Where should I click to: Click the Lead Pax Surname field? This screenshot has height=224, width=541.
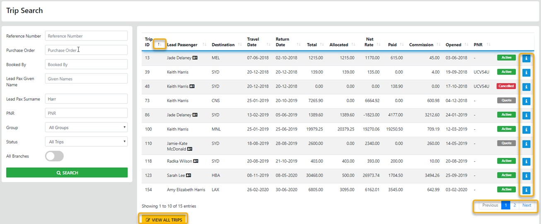tap(86, 99)
